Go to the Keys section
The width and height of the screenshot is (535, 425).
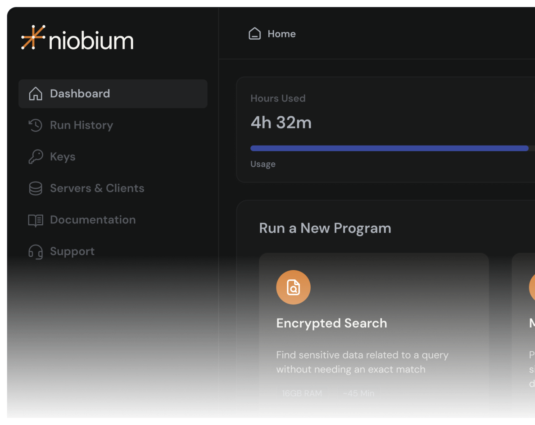point(63,157)
